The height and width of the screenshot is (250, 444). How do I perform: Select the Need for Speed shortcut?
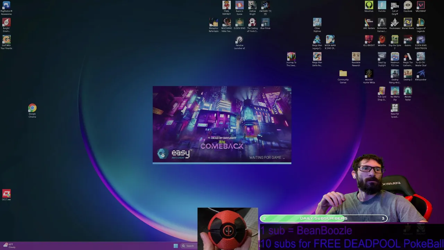pyautogui.click(x=395, y=111)
